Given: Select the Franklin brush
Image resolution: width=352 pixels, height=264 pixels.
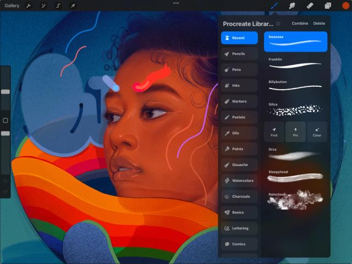Looking at the screenshot, I should tap(296, 64).
